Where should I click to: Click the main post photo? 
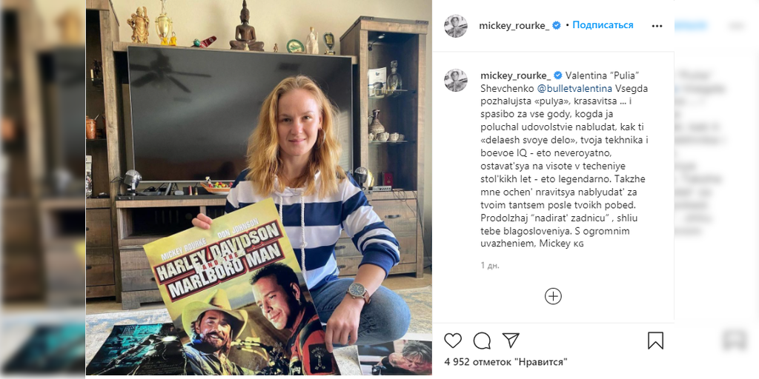click(259, 187)
